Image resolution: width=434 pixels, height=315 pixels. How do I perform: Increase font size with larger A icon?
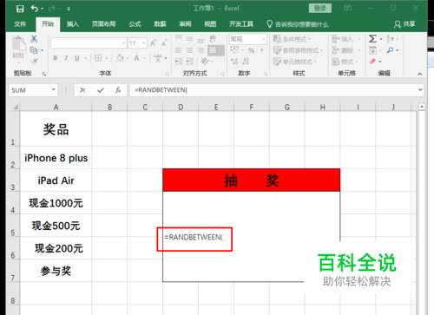coord(153,43)
